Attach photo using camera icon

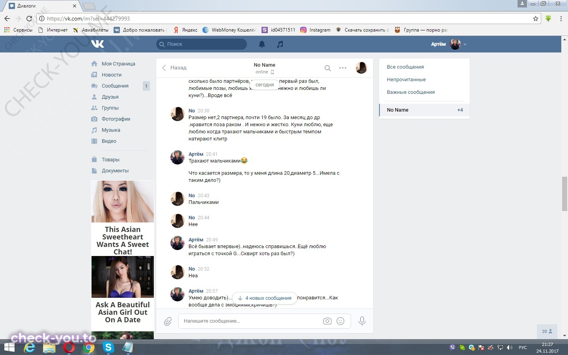[x=327, y=321]
